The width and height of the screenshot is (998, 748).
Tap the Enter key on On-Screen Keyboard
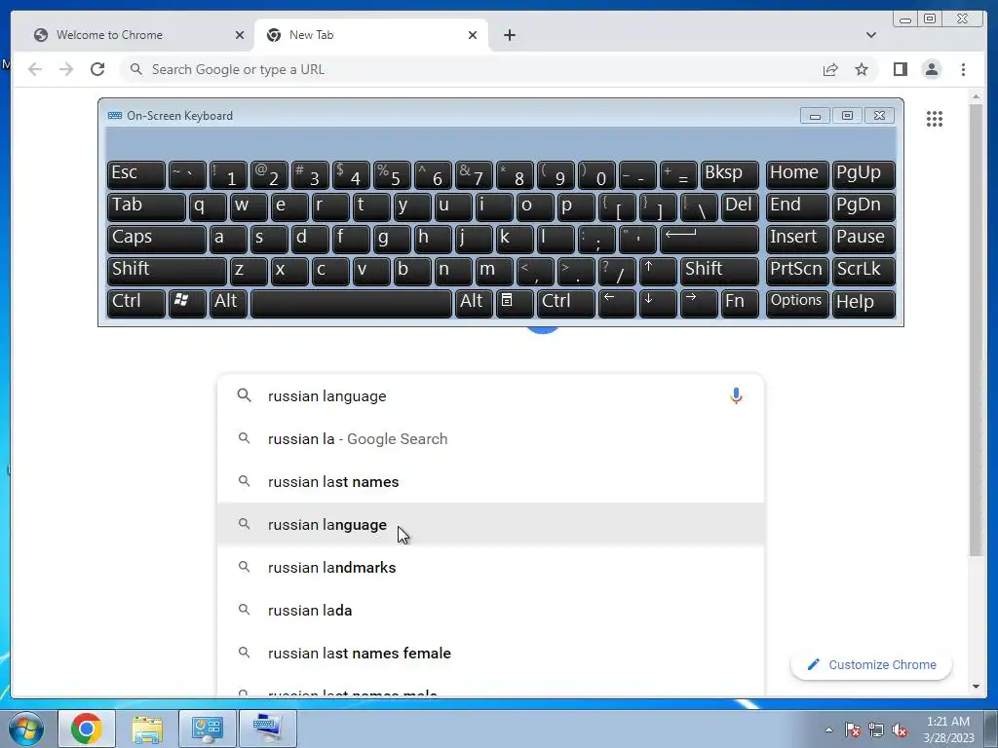click(710, 239)
